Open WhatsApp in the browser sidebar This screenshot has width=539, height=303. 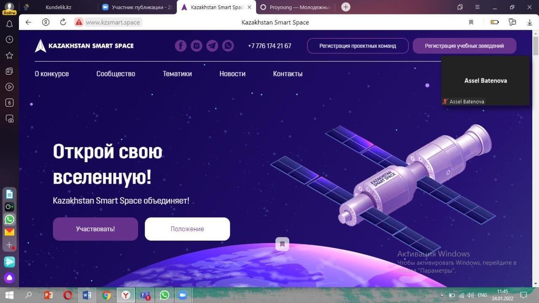pos(9,219)
